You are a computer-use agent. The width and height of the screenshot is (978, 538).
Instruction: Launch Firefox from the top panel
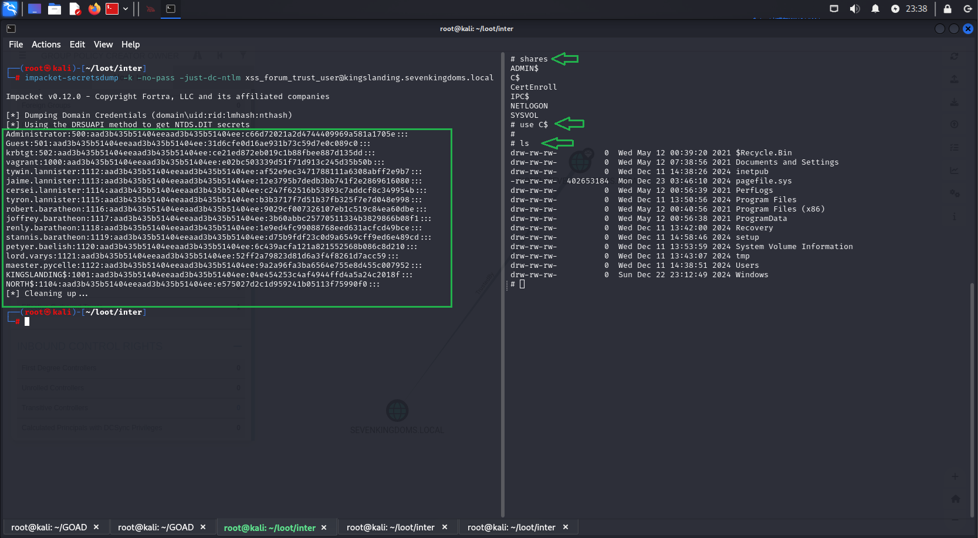[x=94, y=9]
